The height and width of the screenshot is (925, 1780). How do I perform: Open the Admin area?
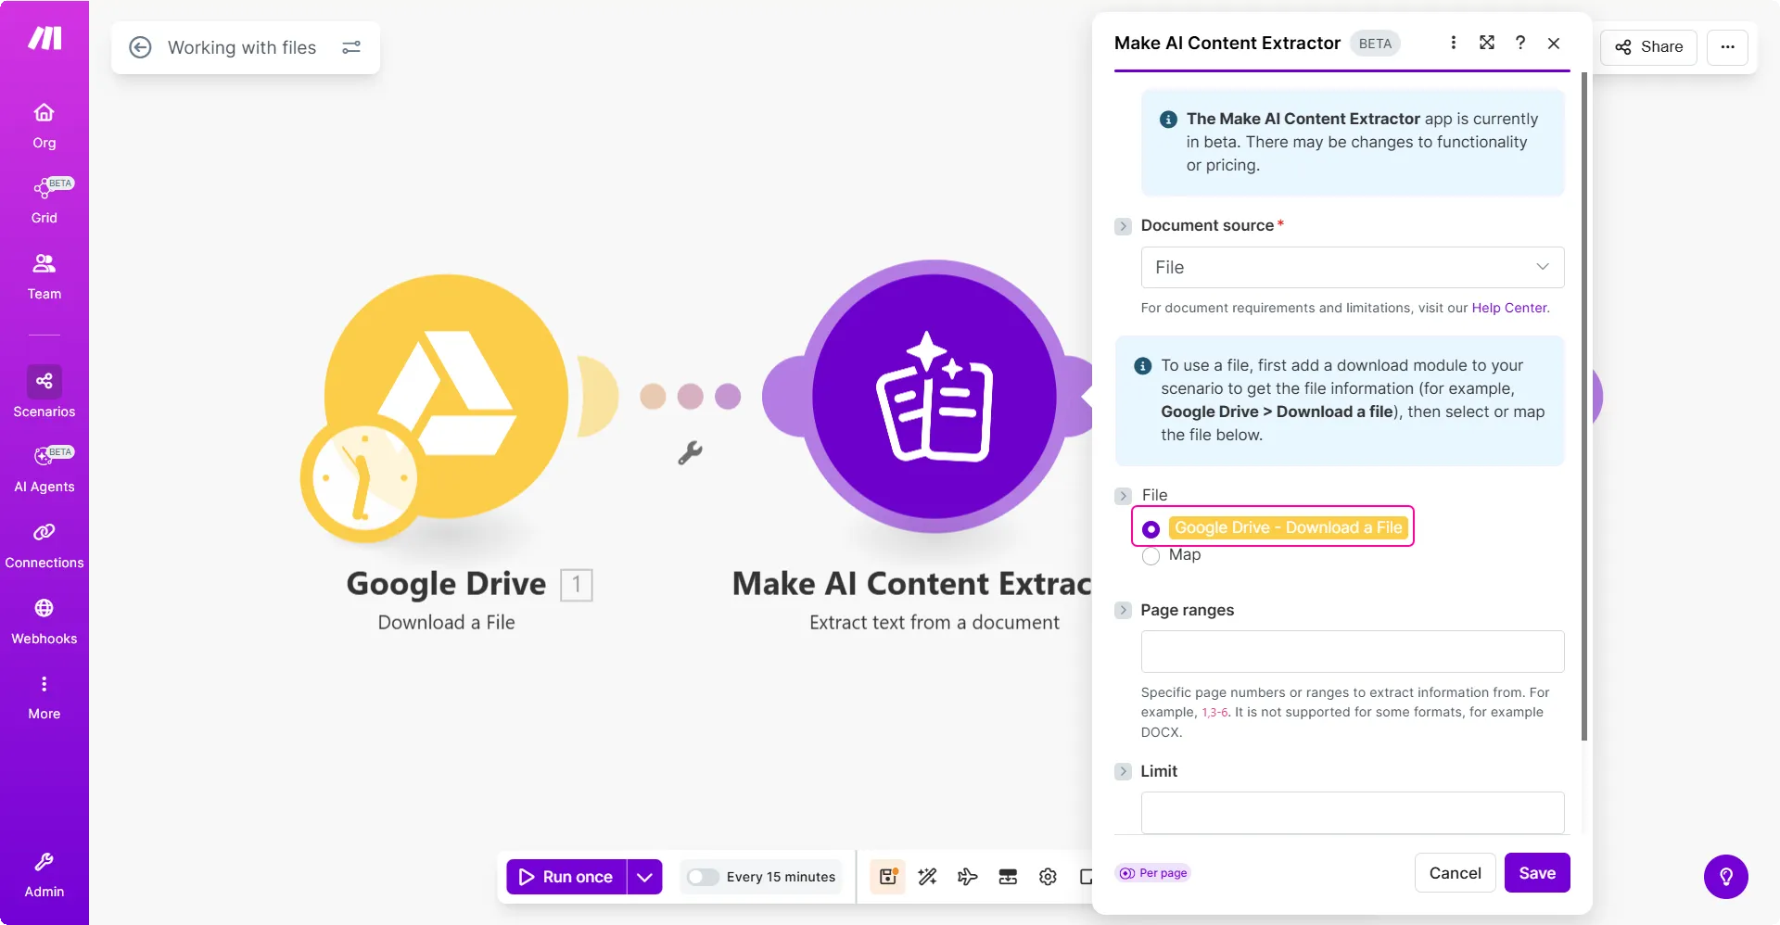point(44,875)
